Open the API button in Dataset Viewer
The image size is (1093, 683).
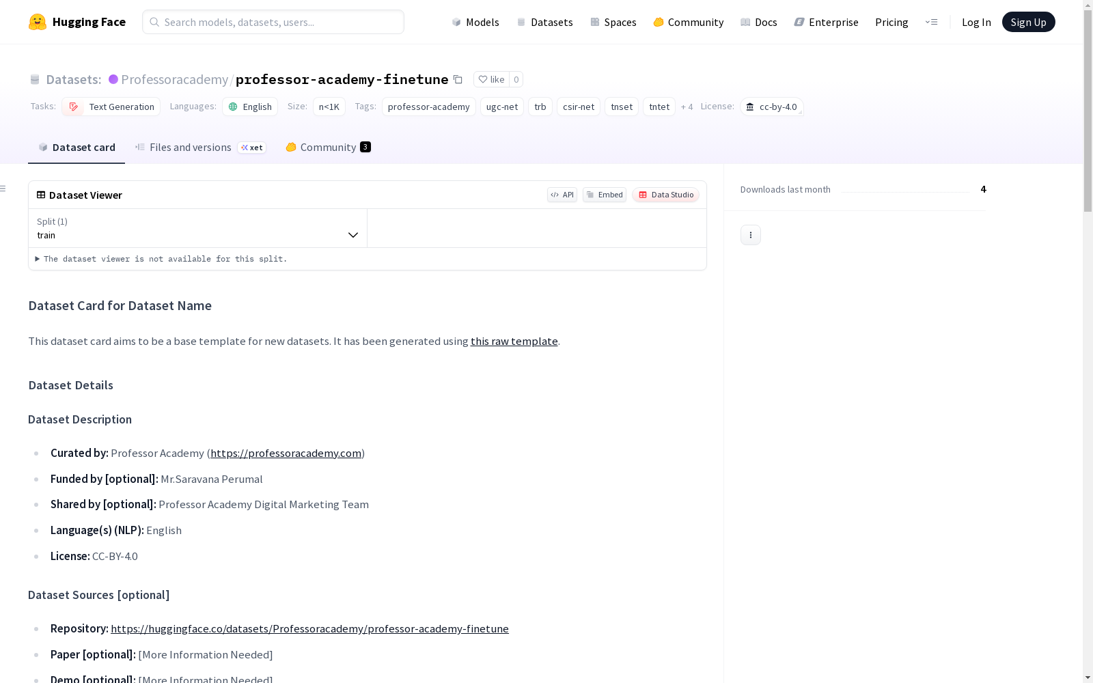pyautogui.click(x=562, y=195)
